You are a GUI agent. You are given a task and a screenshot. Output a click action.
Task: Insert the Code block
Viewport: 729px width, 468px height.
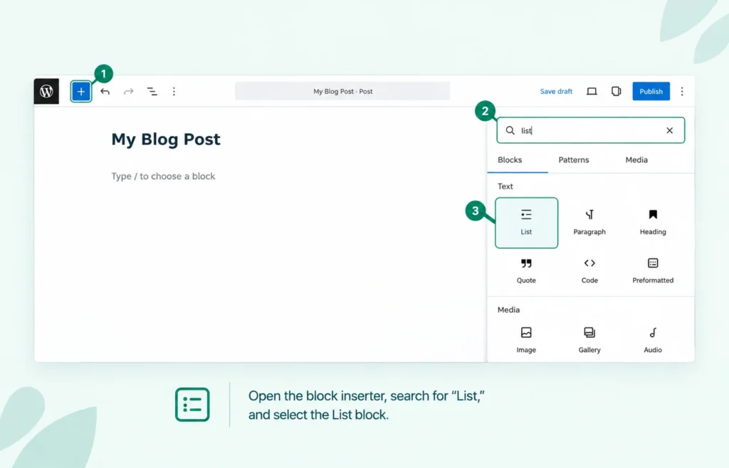589,271
